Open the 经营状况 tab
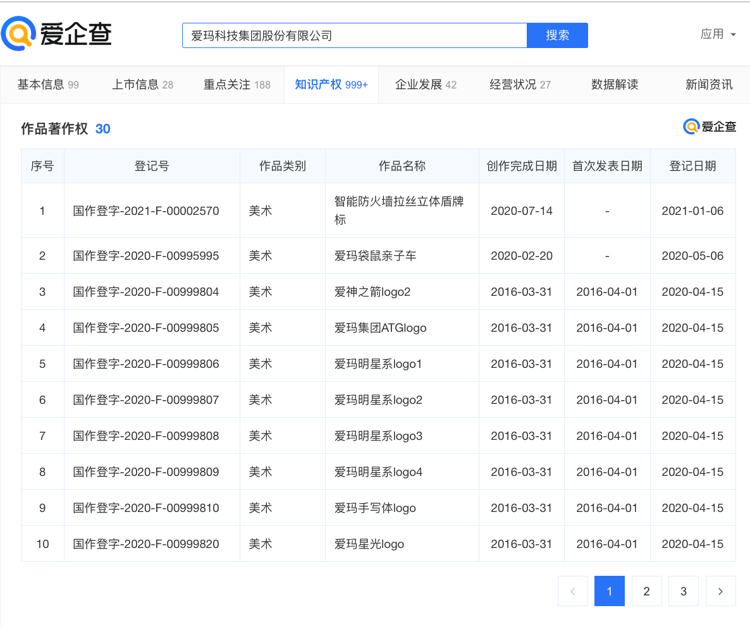 point(520,85)
